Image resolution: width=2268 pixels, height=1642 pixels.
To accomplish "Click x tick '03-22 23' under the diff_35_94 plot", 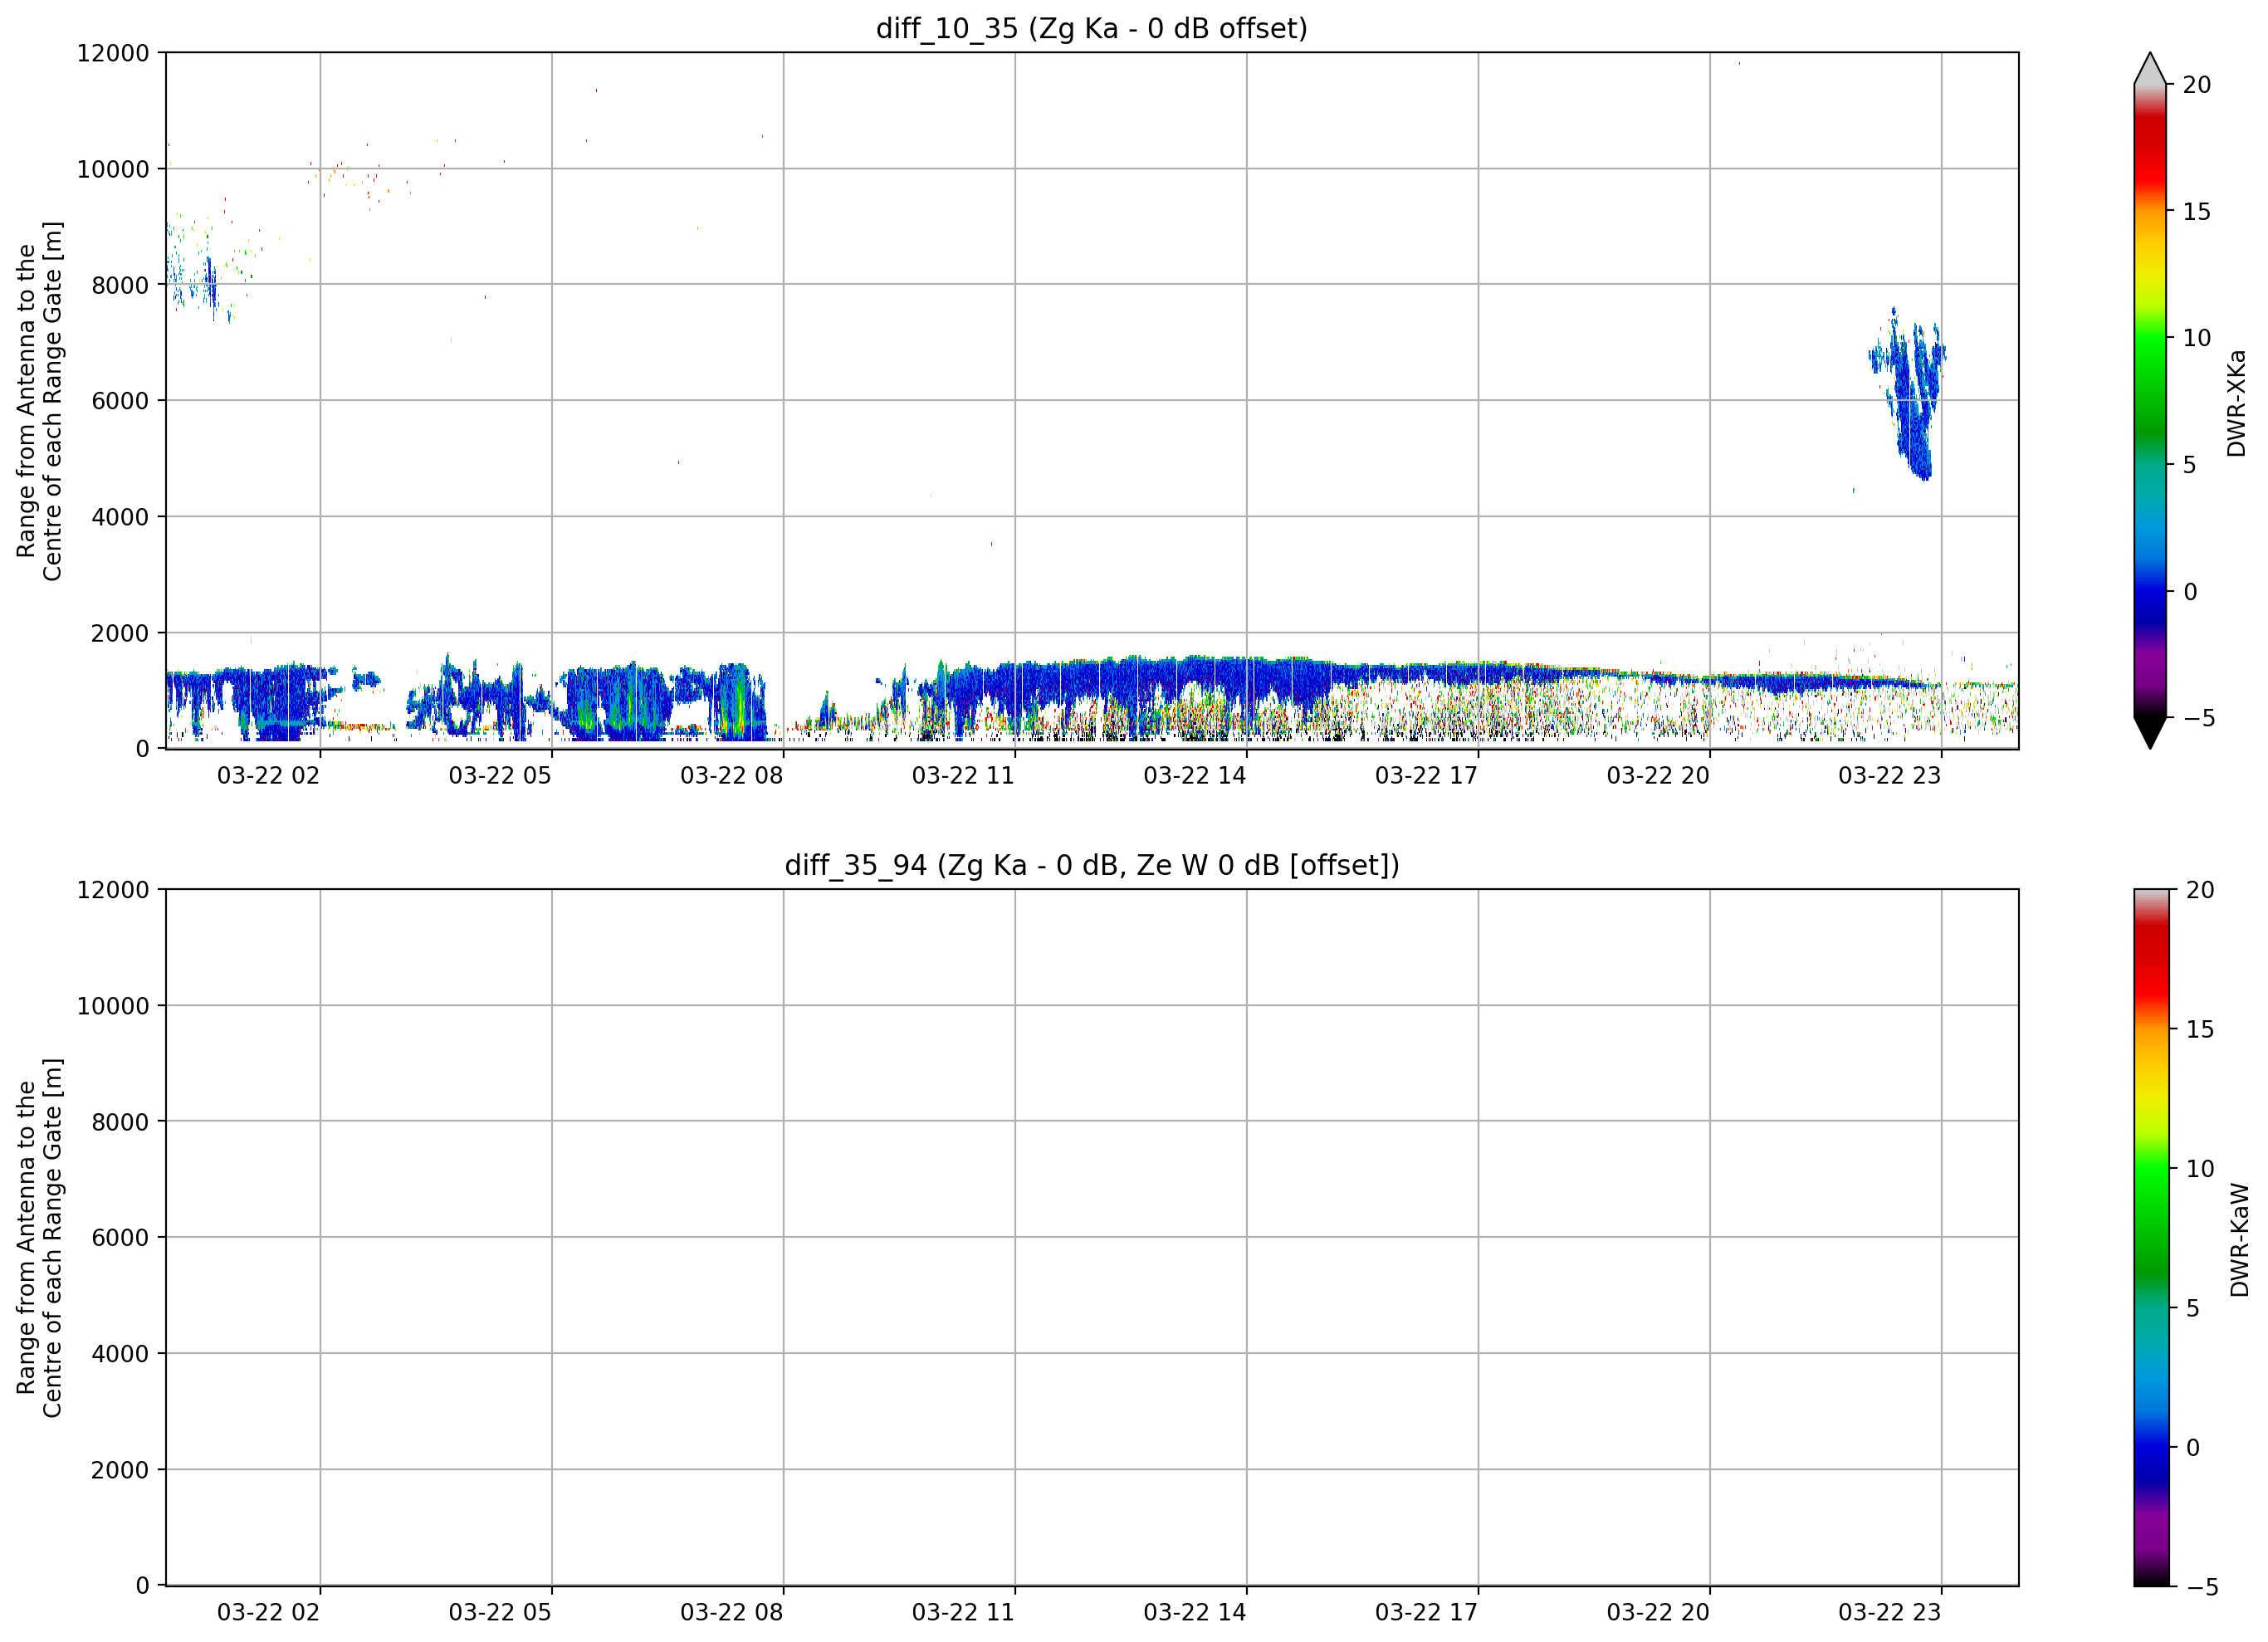I will coord(1889,1613).
